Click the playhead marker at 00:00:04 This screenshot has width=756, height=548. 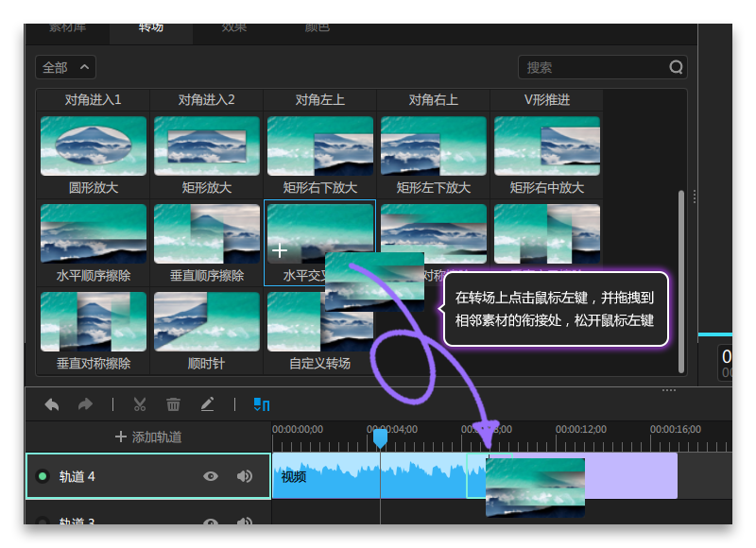click(382, 437)
